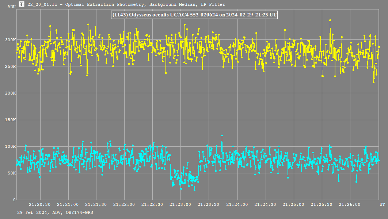
Task: Pick the 150K Y-axis label
Action: coord(10,120)
